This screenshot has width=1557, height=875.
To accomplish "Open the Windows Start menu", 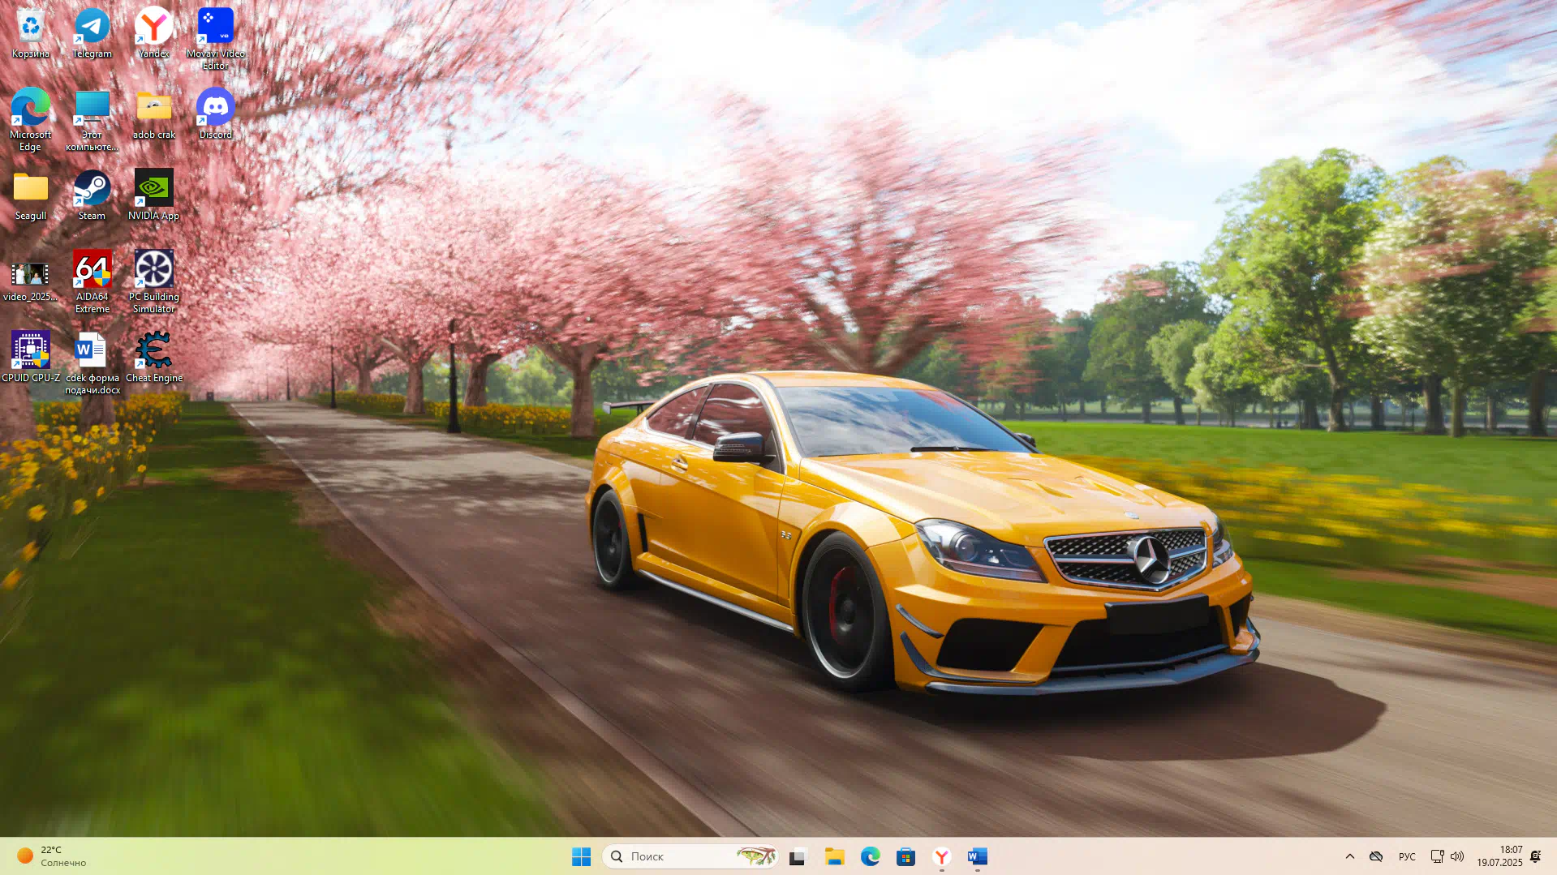I will tap(581, 856).
